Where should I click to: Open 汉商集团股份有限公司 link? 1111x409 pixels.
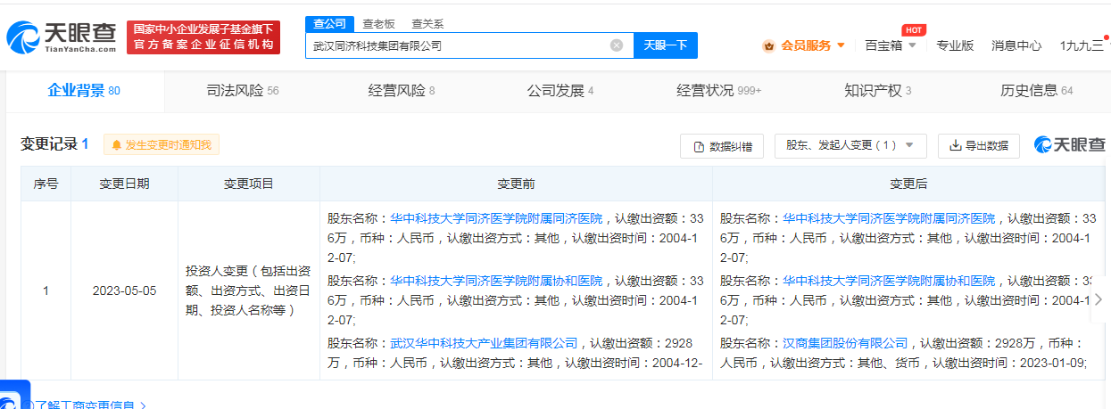(845, 342)
